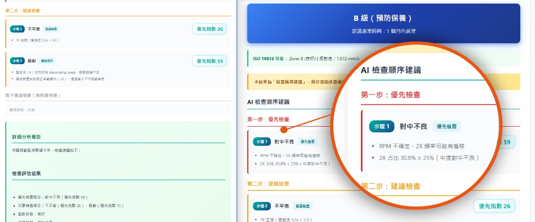535x222 pixels.
Task: Select the line 根據振動監測數據分析，檢查建議如下
Action: pyautogui.click(x=47, y=151)
